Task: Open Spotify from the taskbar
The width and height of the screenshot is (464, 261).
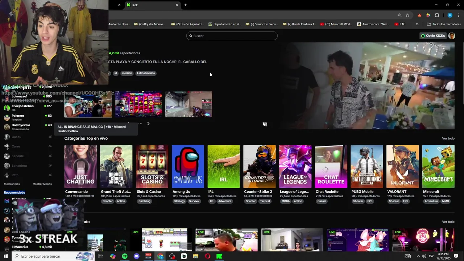Action: [x=124, y=256]
